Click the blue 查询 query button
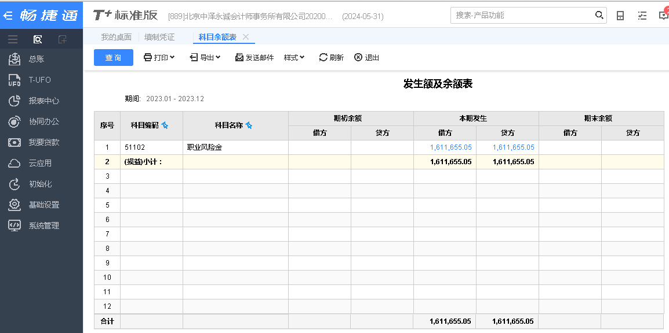This screenshot has height=333, width=669. [114, 57]
